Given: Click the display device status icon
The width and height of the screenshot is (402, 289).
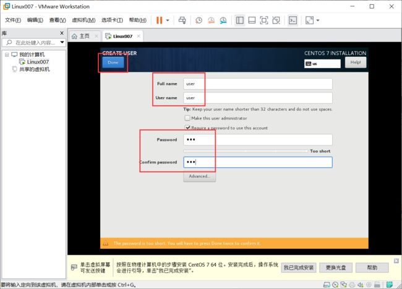Looking at the screenshot, I should coord(377,285).
